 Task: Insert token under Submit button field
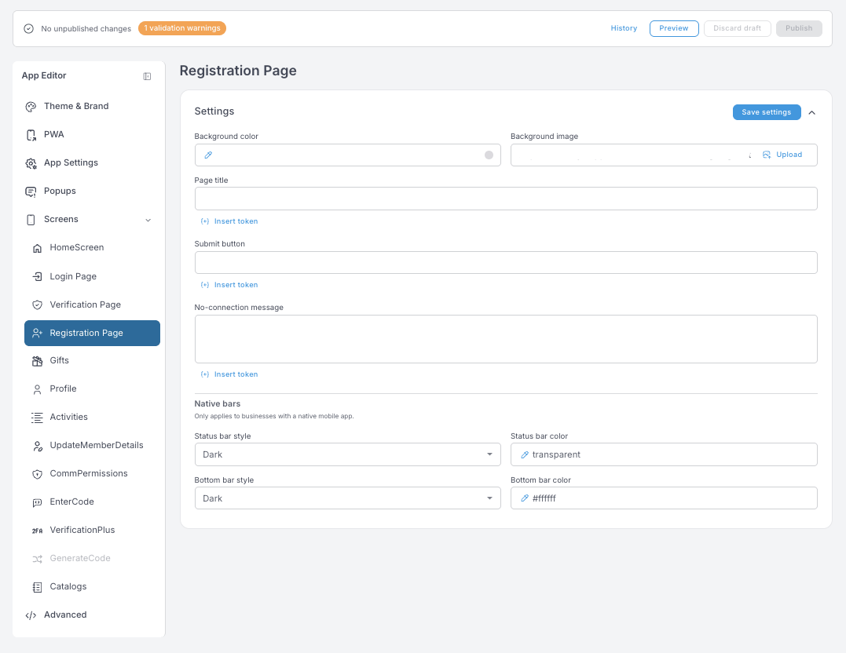tap(229, 285)
